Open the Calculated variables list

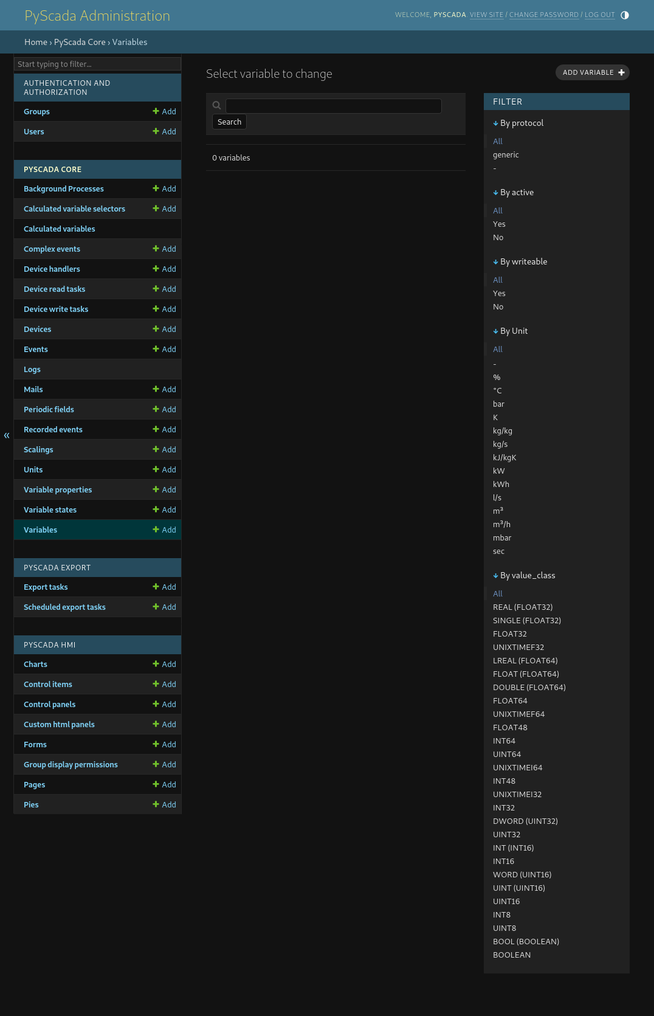[x=60, y=229]
